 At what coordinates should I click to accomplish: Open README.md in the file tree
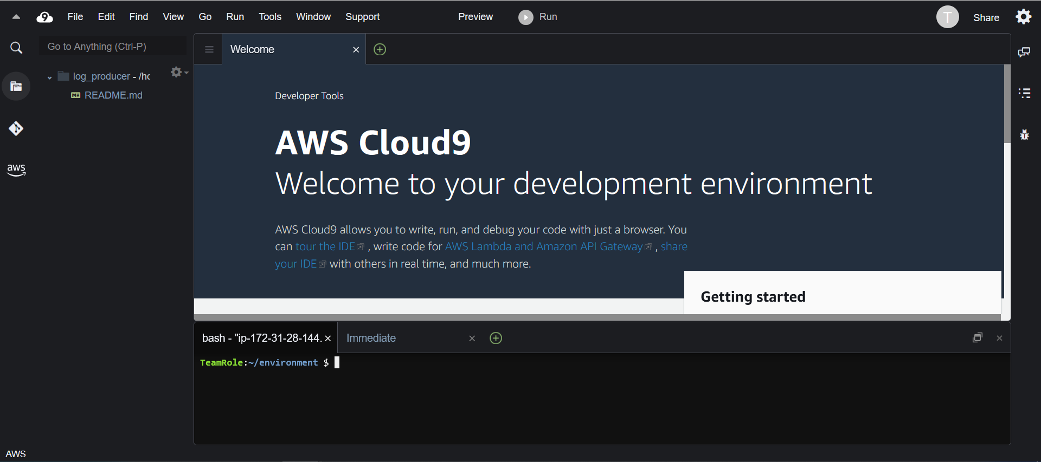(113, 95)
